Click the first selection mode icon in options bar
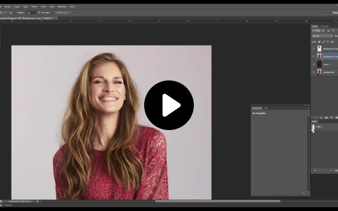 coord(1,13)
